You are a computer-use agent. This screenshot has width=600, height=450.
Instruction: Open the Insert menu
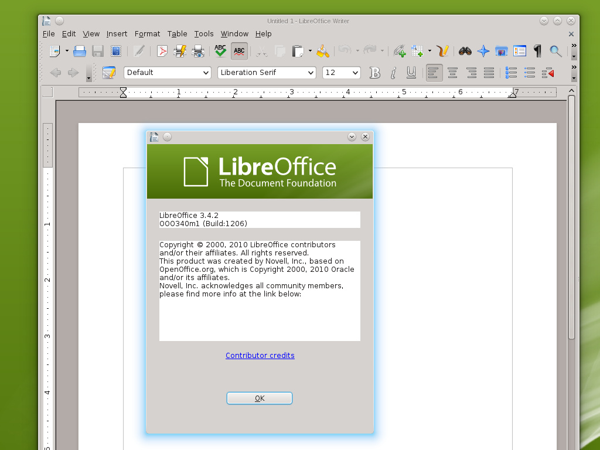tap(117, 33)
